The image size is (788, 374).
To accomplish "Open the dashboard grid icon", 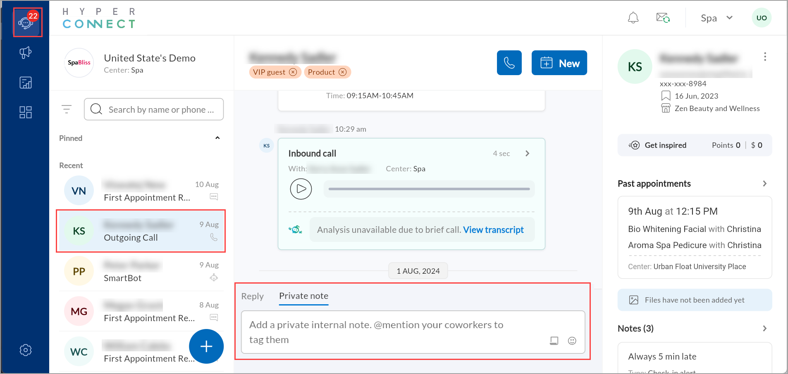I will point(26,112).
